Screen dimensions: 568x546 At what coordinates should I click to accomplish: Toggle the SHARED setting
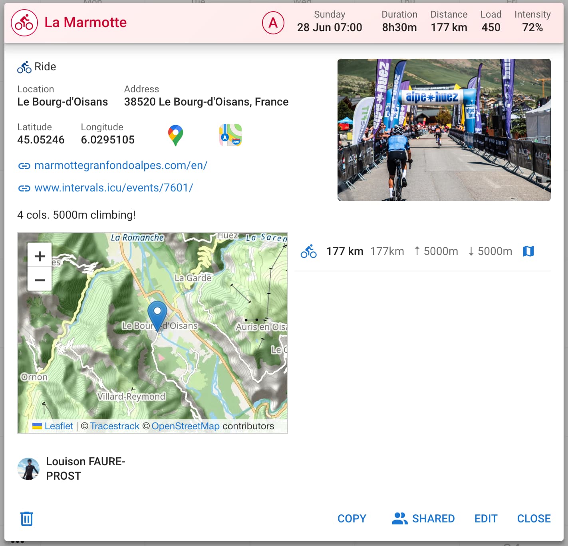point(423,518)
